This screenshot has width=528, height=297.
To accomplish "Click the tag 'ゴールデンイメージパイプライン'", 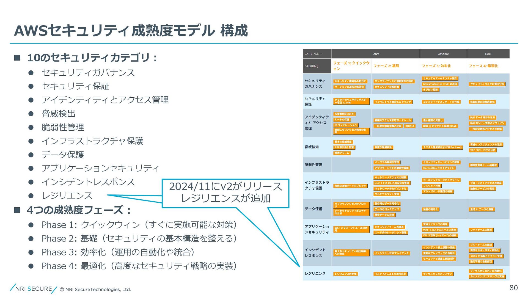I will coord(441,180).
